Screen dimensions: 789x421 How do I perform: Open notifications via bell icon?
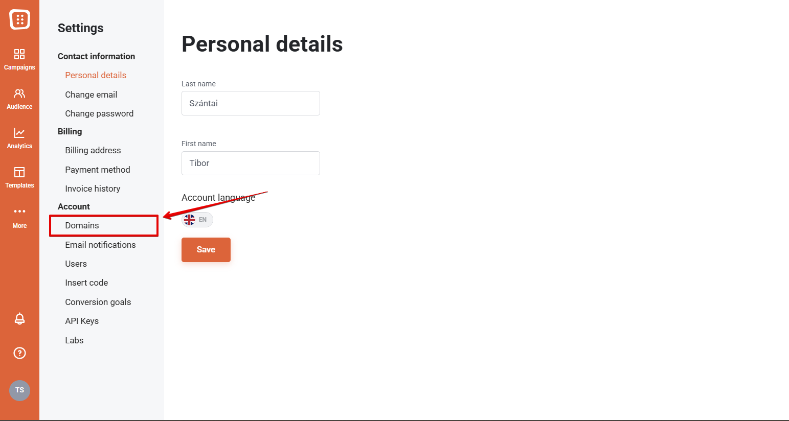coord(19,319)
